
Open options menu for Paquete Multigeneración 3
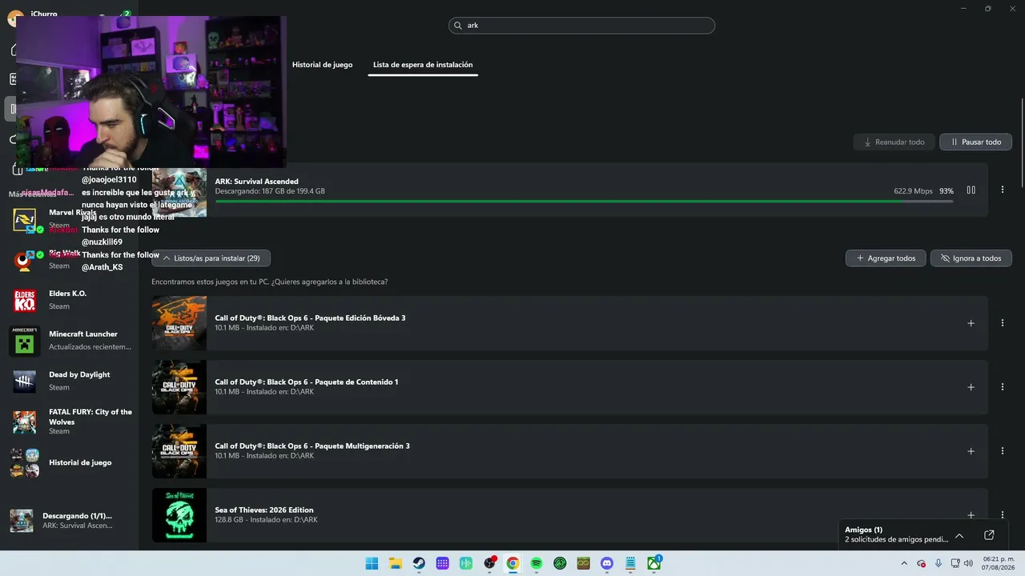[x=1003, y=451]
